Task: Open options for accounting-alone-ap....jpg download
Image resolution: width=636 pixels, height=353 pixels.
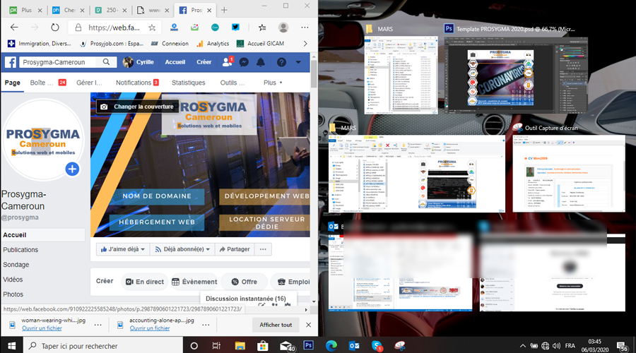Action: pos(206,325)
